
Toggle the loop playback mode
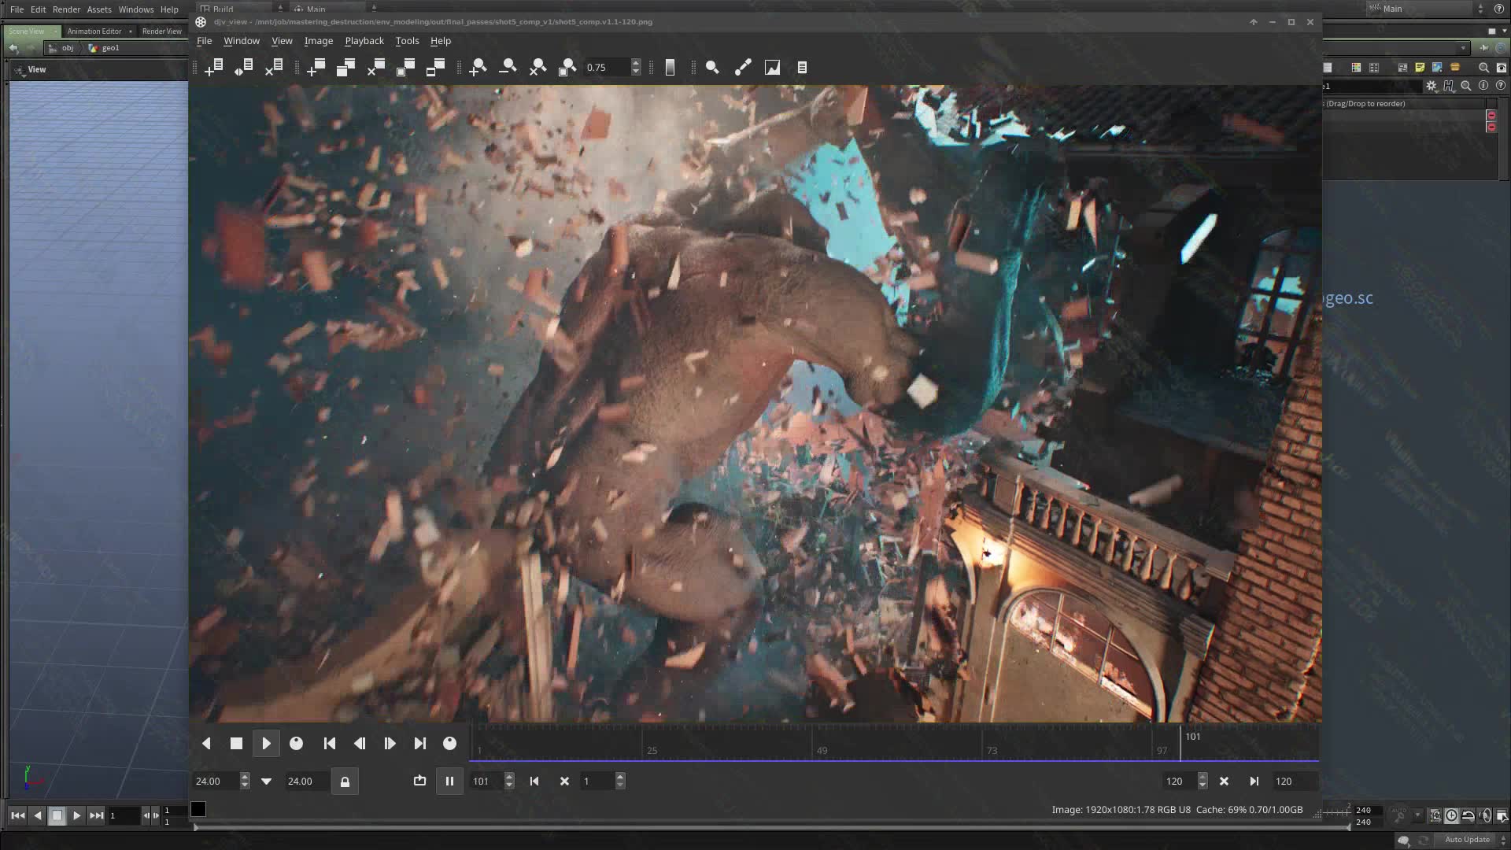[419, 781]
